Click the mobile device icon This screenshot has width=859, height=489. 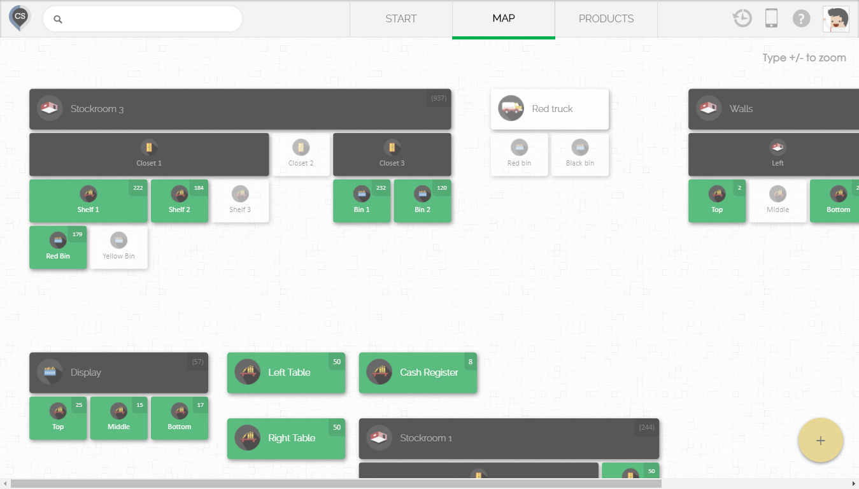pyautogui.click(x=771, y=18)
